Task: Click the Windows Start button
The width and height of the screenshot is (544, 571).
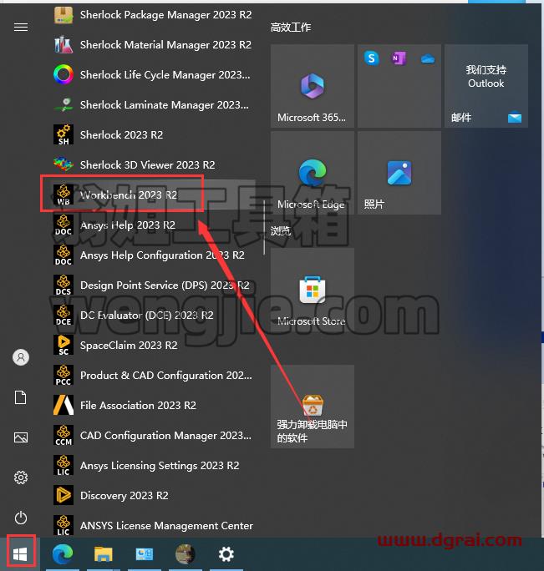Action: coord(21,553)
